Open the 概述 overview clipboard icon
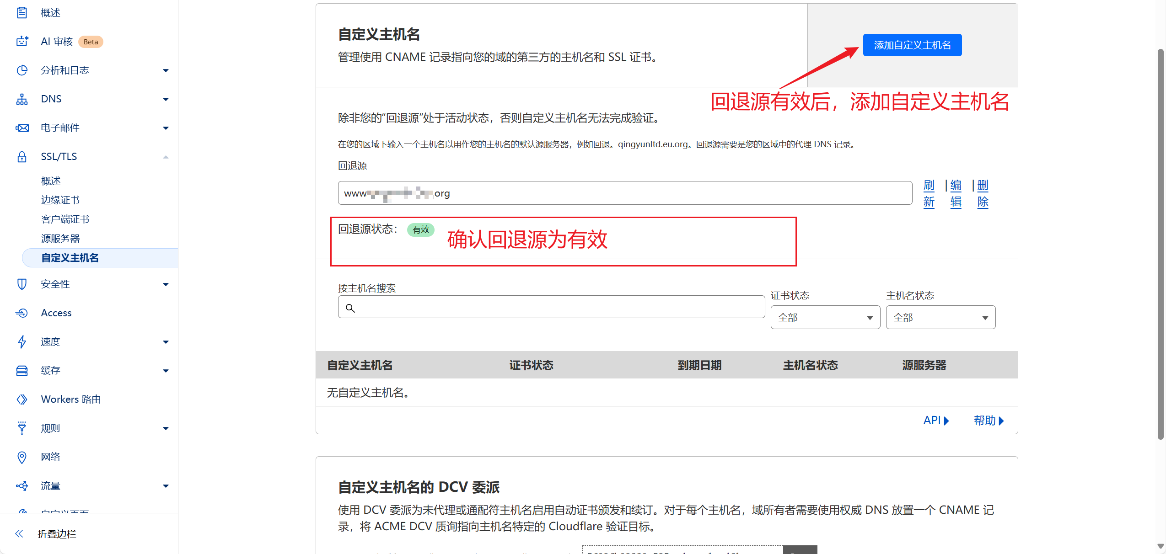This screenshot has height=554, width=1166. click(21, 13)
